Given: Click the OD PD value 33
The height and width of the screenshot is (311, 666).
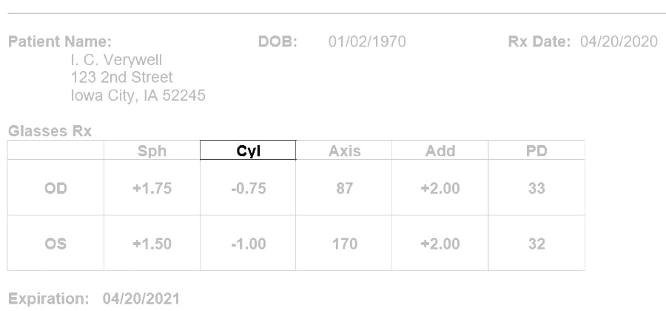Looking at the screenshot, I should (536, 188).
